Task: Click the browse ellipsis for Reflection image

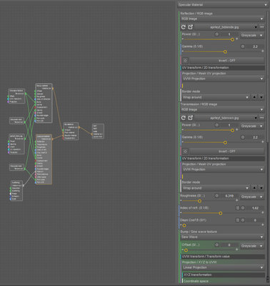Action: 261,27
